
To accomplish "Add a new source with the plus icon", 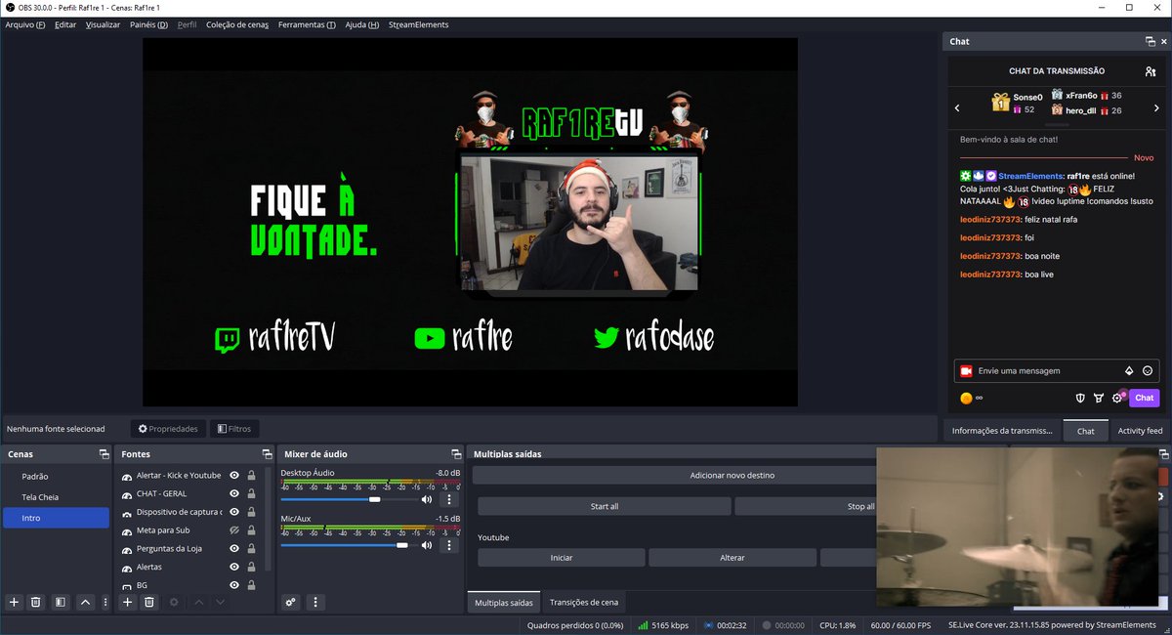I will click(126, 603).
